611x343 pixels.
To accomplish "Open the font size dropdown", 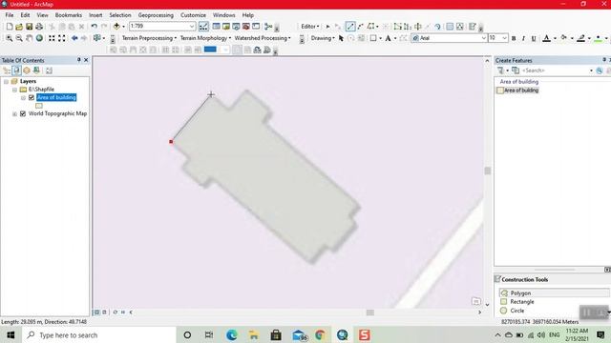I will coord(504,38).
